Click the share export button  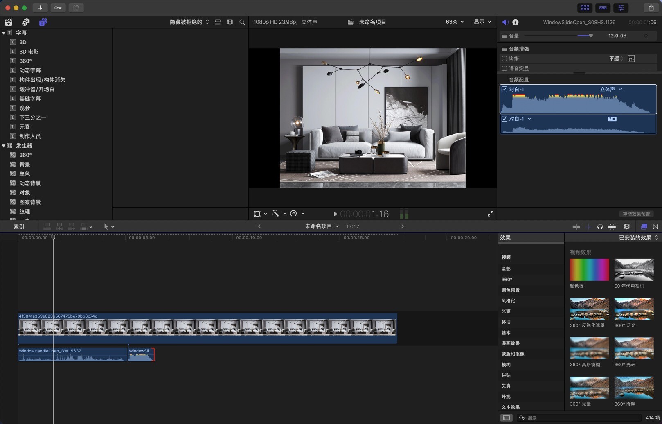pos(651,8)
